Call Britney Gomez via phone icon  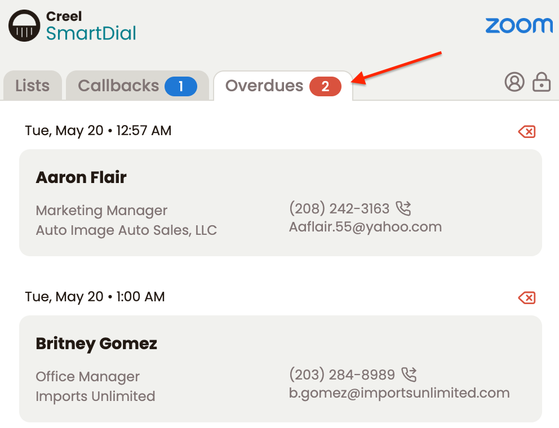(x=409, y=374)
